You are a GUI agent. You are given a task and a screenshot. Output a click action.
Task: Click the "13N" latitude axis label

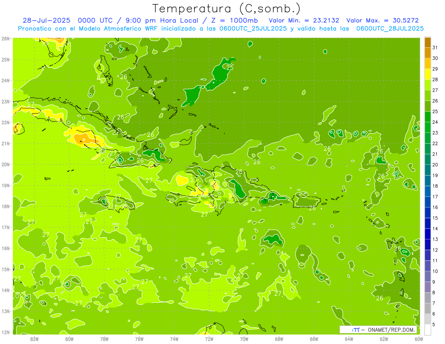(6, 311)
